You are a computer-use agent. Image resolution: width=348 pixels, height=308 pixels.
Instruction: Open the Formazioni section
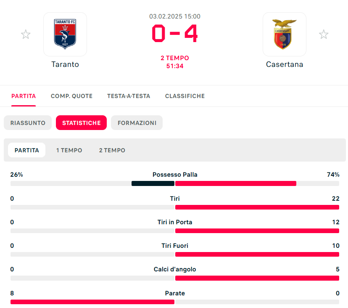(x=137, y=123)
